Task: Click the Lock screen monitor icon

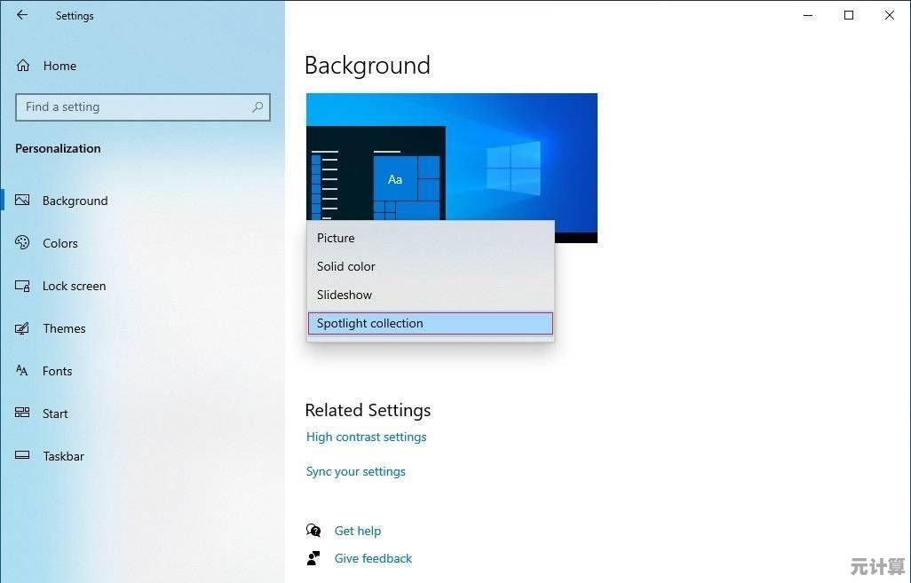Action: click(21, 285)
